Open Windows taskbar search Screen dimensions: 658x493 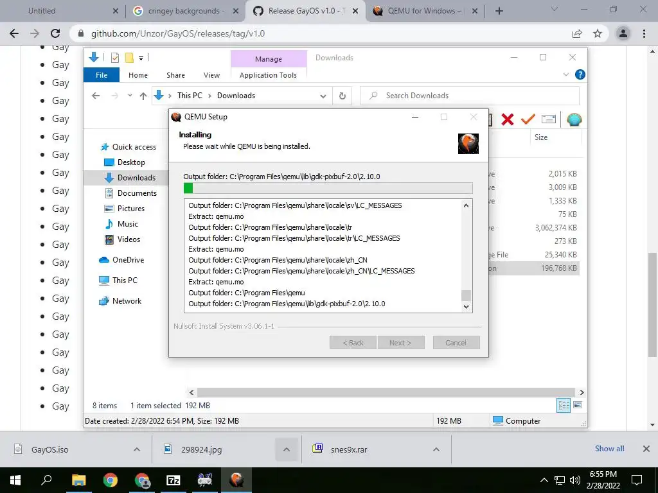(46, 480)
